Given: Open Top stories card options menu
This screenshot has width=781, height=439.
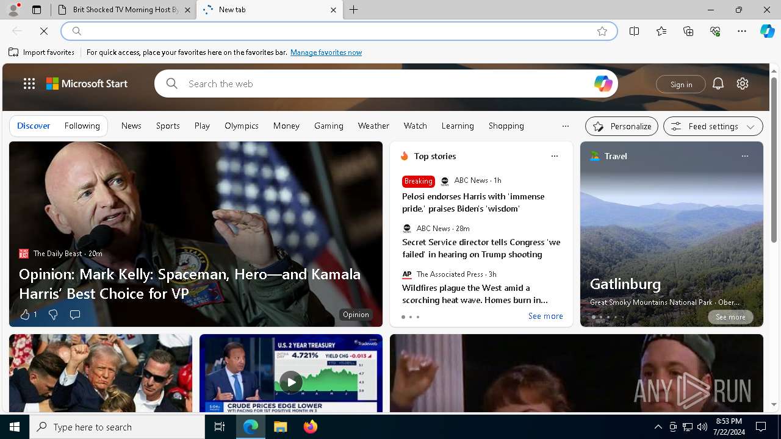Looking at the screenshot, I should (554, 156).
